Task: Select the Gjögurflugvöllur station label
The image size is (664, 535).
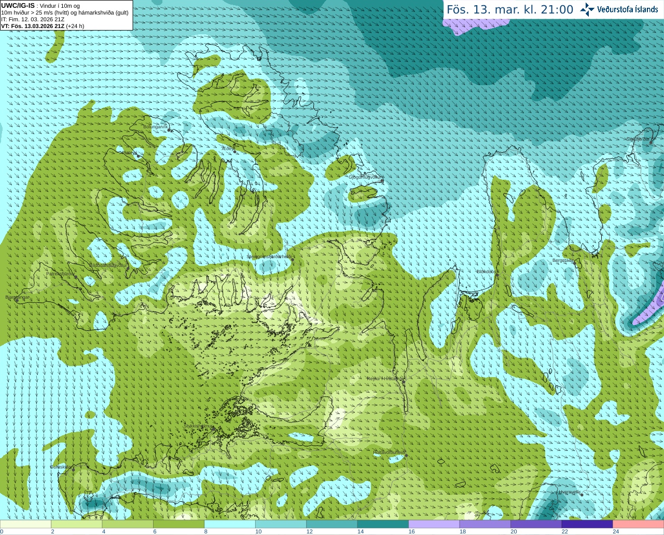Action: (x=365, y=177)
